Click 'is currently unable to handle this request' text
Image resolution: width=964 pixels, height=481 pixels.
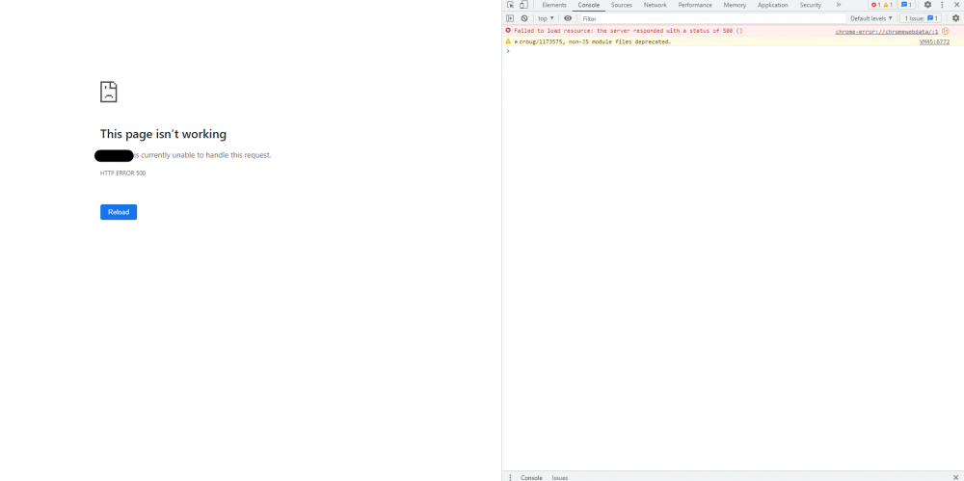pos(202,155)
